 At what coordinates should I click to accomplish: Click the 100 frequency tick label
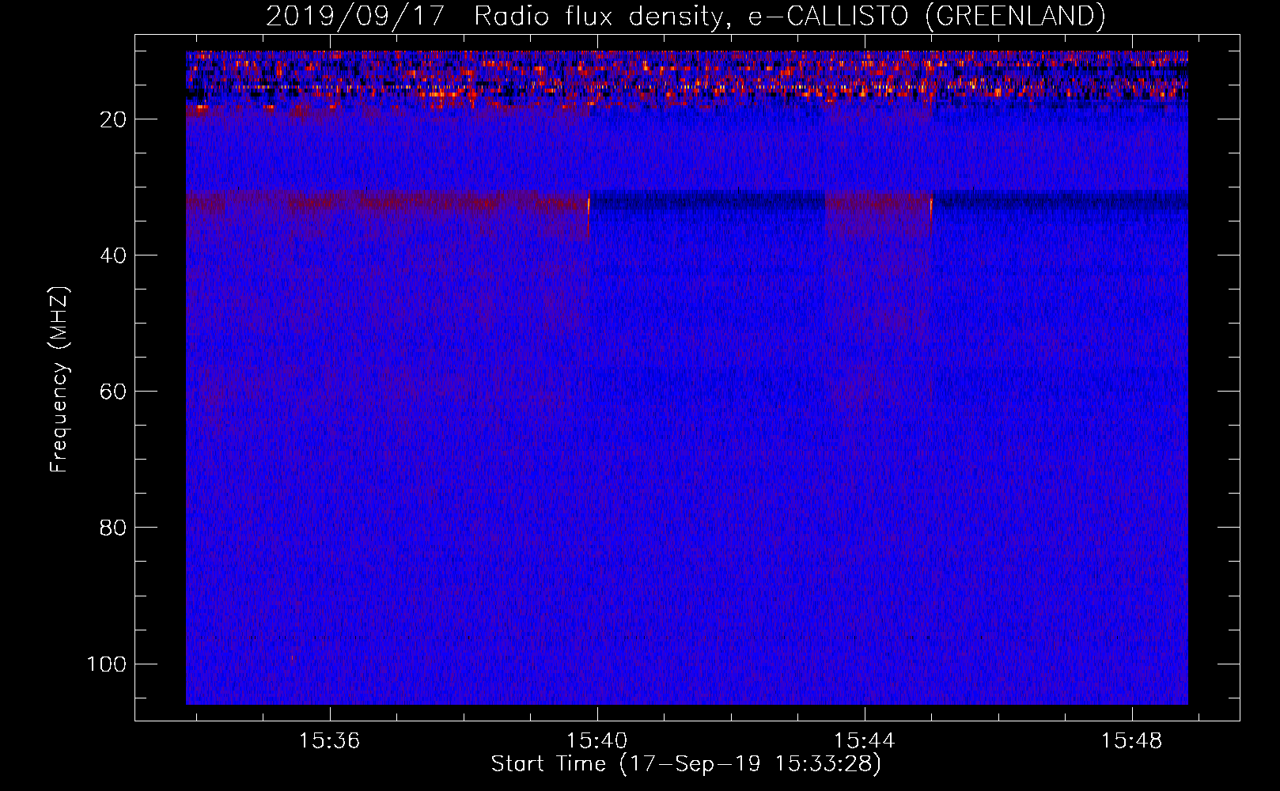[x=107, y=664]
